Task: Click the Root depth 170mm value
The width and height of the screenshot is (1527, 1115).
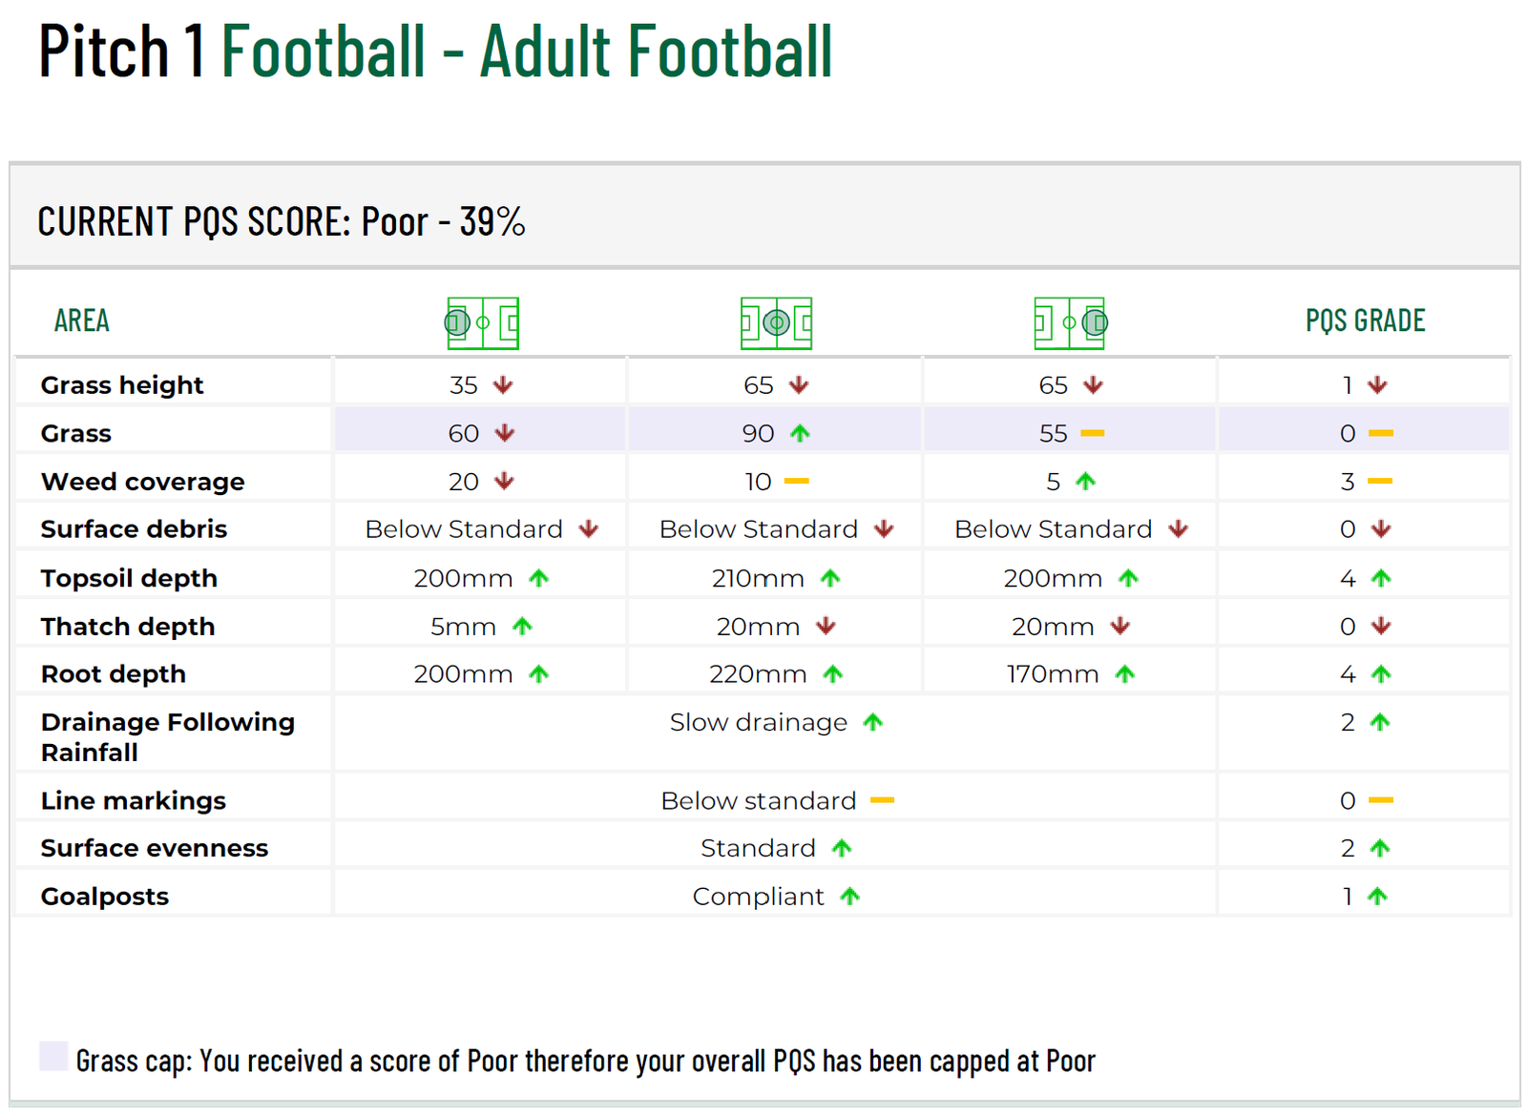Action: (x=1052, y=674)
